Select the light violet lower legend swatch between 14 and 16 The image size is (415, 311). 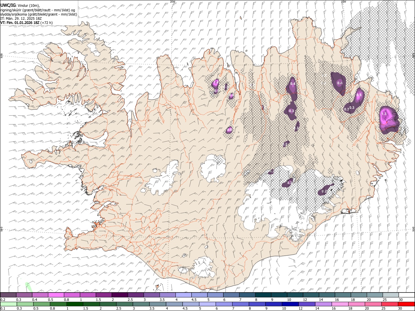tap(323, 304)
